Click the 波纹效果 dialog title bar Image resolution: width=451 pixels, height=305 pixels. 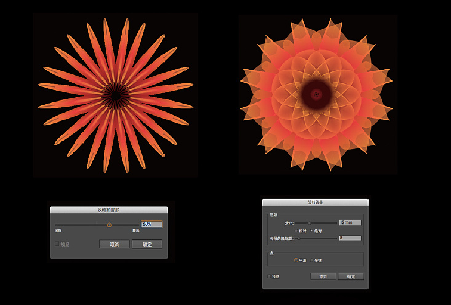315,203
